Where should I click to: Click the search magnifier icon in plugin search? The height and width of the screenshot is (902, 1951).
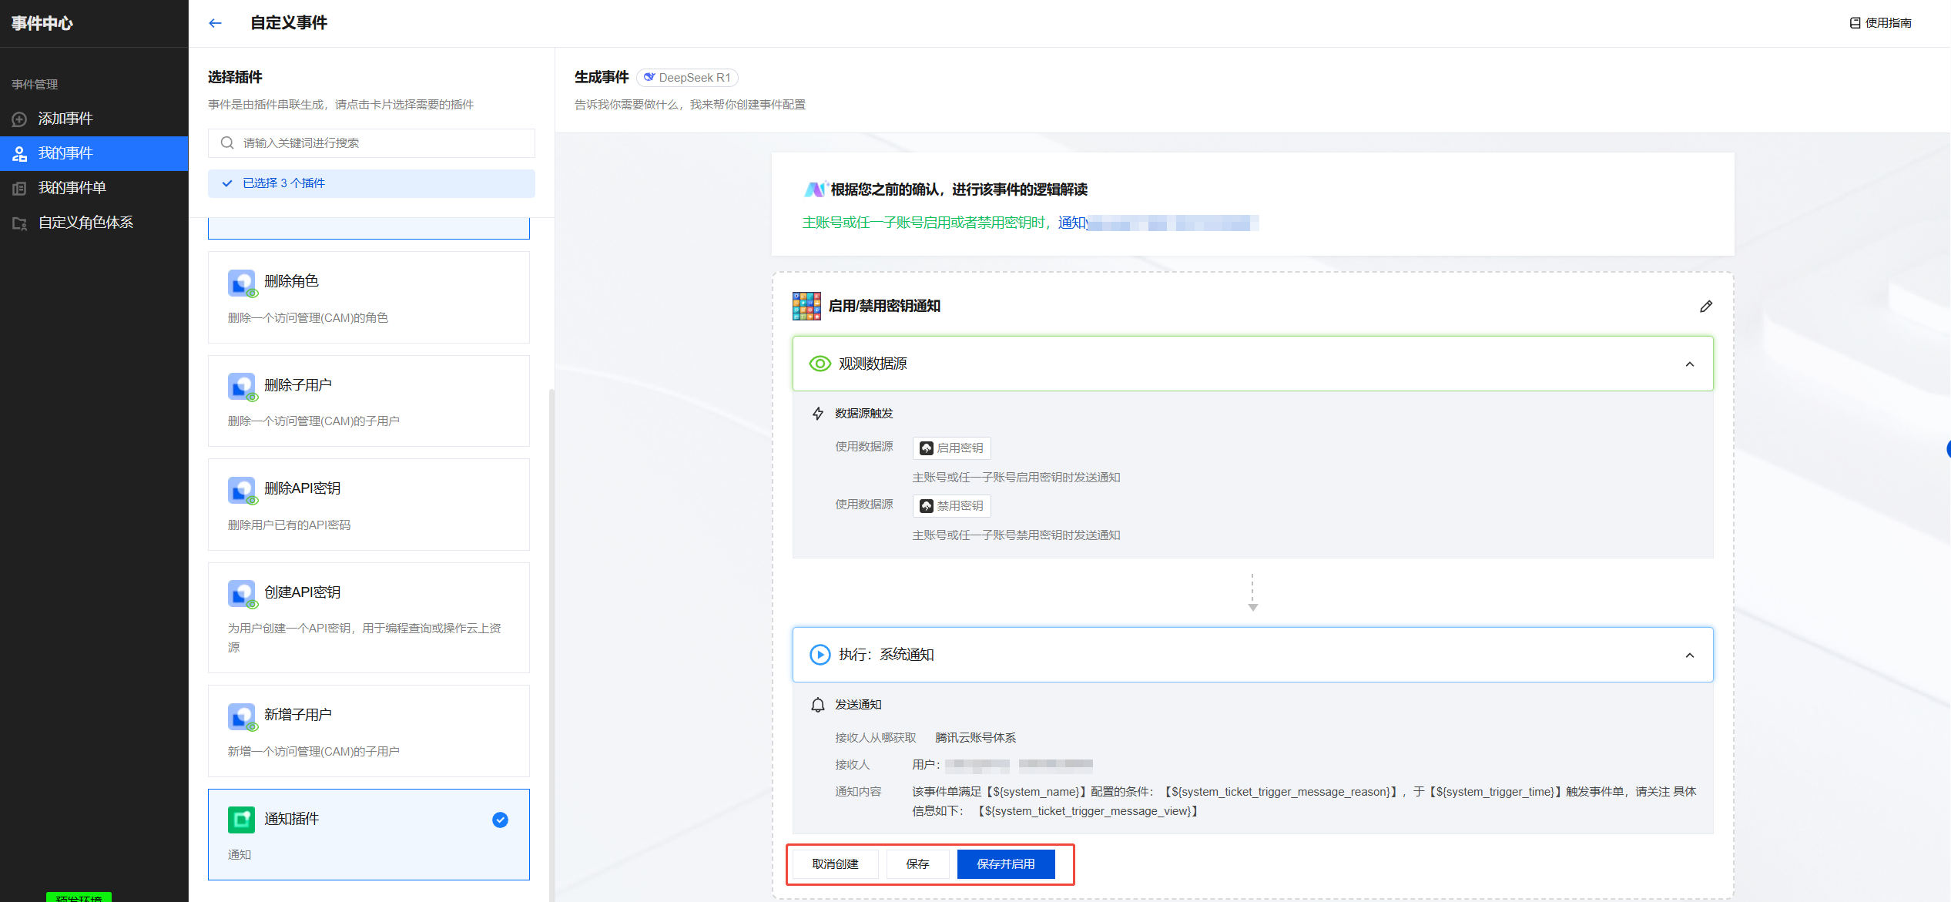pos(227,143)
